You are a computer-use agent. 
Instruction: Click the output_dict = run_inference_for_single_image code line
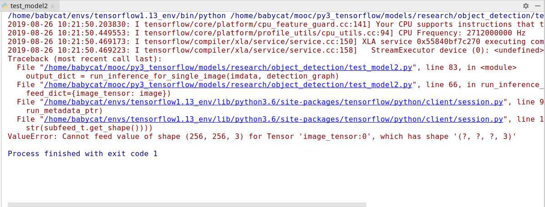point(182,76)
